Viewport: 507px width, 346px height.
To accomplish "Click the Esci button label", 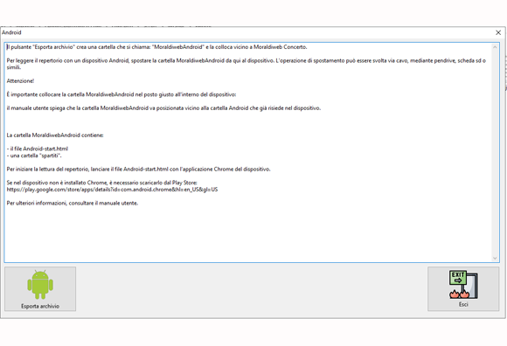I will [x=463, y=304].
